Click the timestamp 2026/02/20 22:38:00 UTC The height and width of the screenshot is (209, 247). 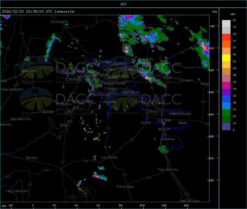pyautogui.click(x=27, y=12)
